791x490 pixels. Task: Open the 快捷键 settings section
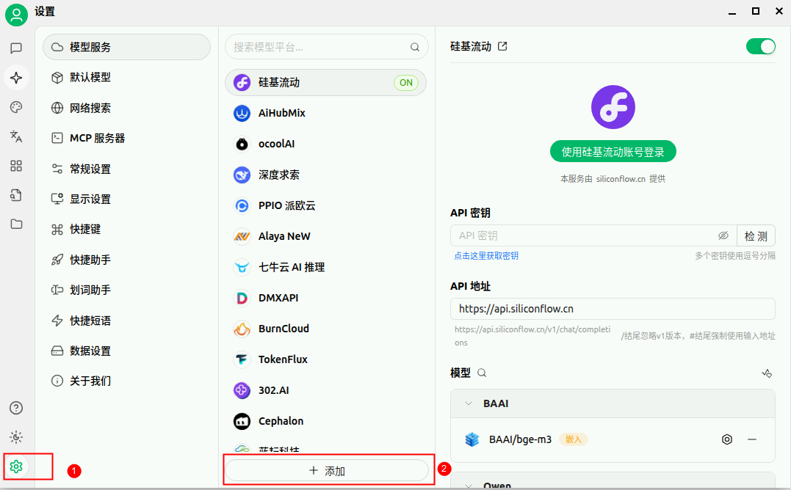[x=126, y=229]
